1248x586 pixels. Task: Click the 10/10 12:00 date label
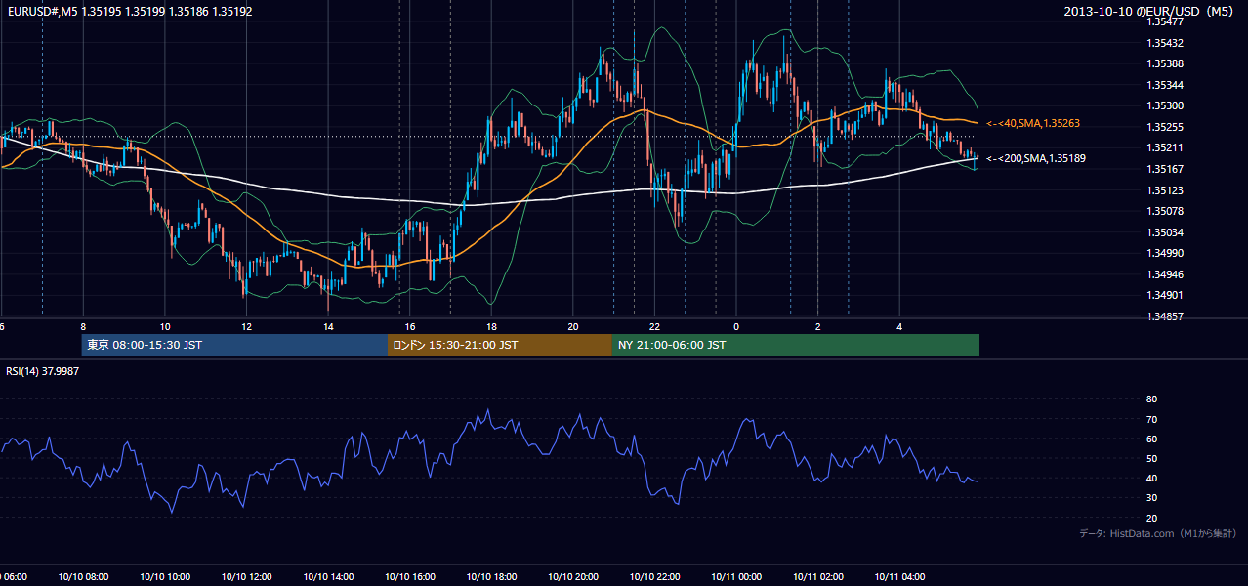pos(247,577)
